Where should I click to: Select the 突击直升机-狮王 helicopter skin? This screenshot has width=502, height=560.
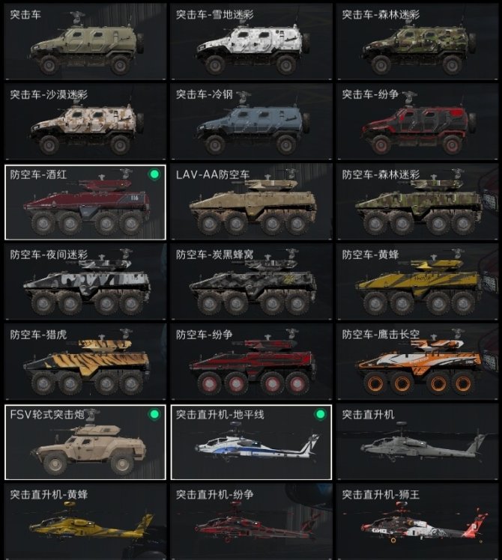[x=417, y=522]
